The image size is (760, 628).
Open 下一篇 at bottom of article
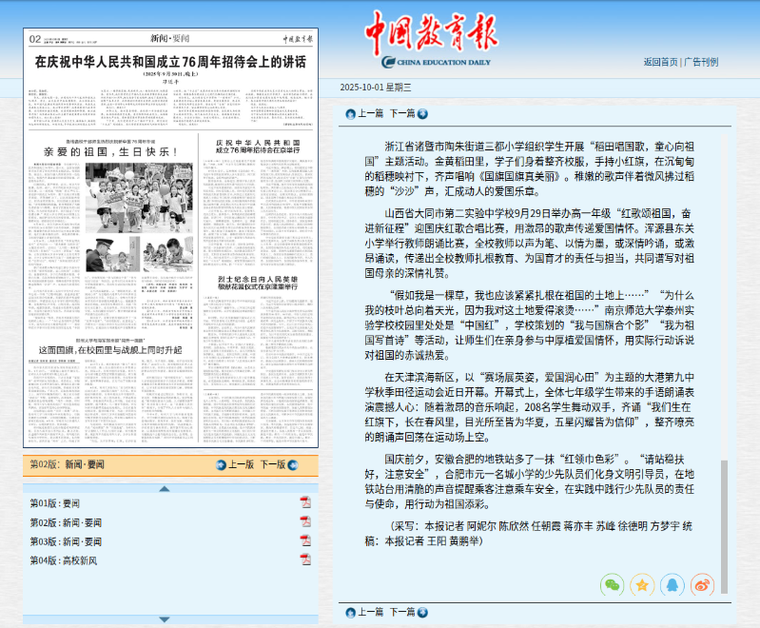point(402,612)
